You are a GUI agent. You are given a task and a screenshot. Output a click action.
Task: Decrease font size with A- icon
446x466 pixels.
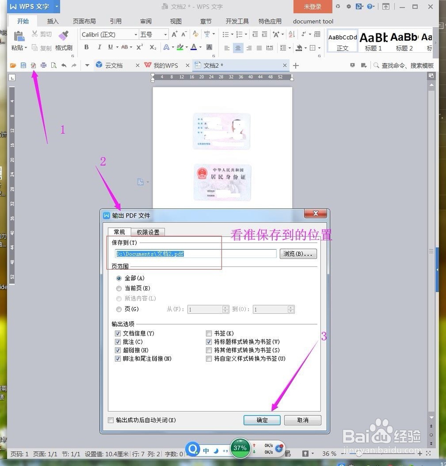pos(184,34)
